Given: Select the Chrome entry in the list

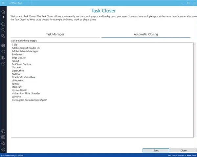Looking at the screenshot, I should [x=16, y=67].
